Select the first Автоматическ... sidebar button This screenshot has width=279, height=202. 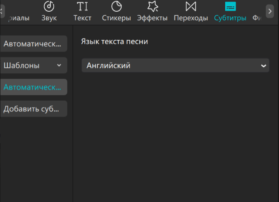33,44
